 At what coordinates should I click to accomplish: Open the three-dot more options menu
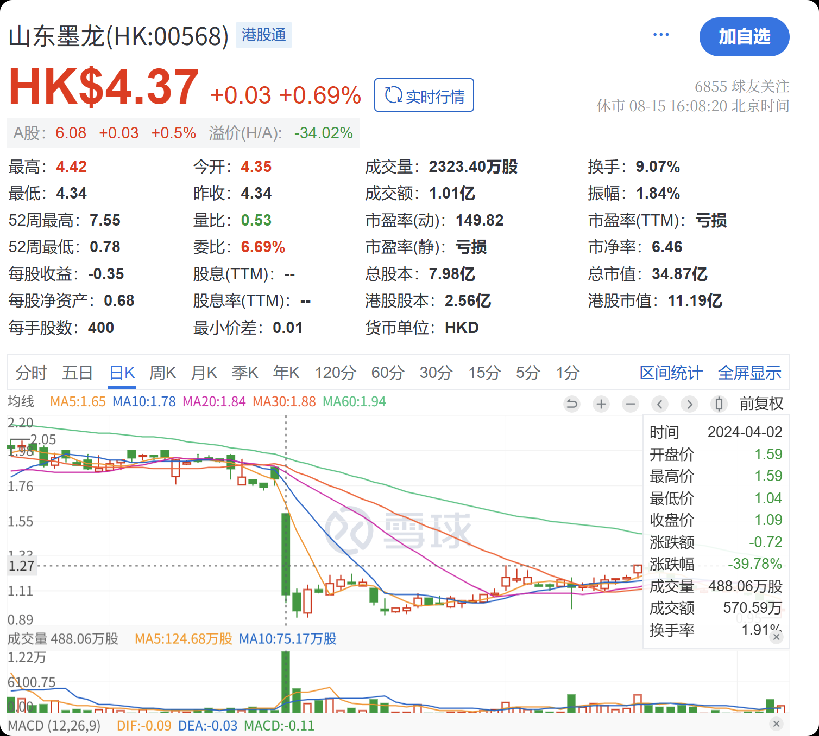point(660,35)
